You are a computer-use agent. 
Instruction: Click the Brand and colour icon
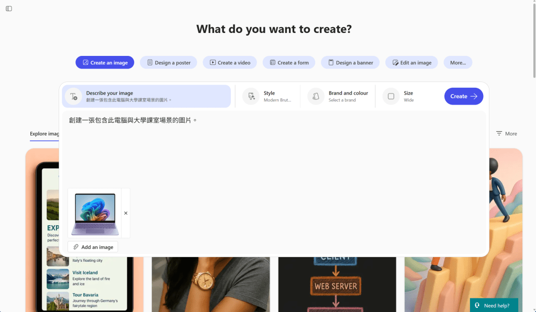(x=316, y=96)
